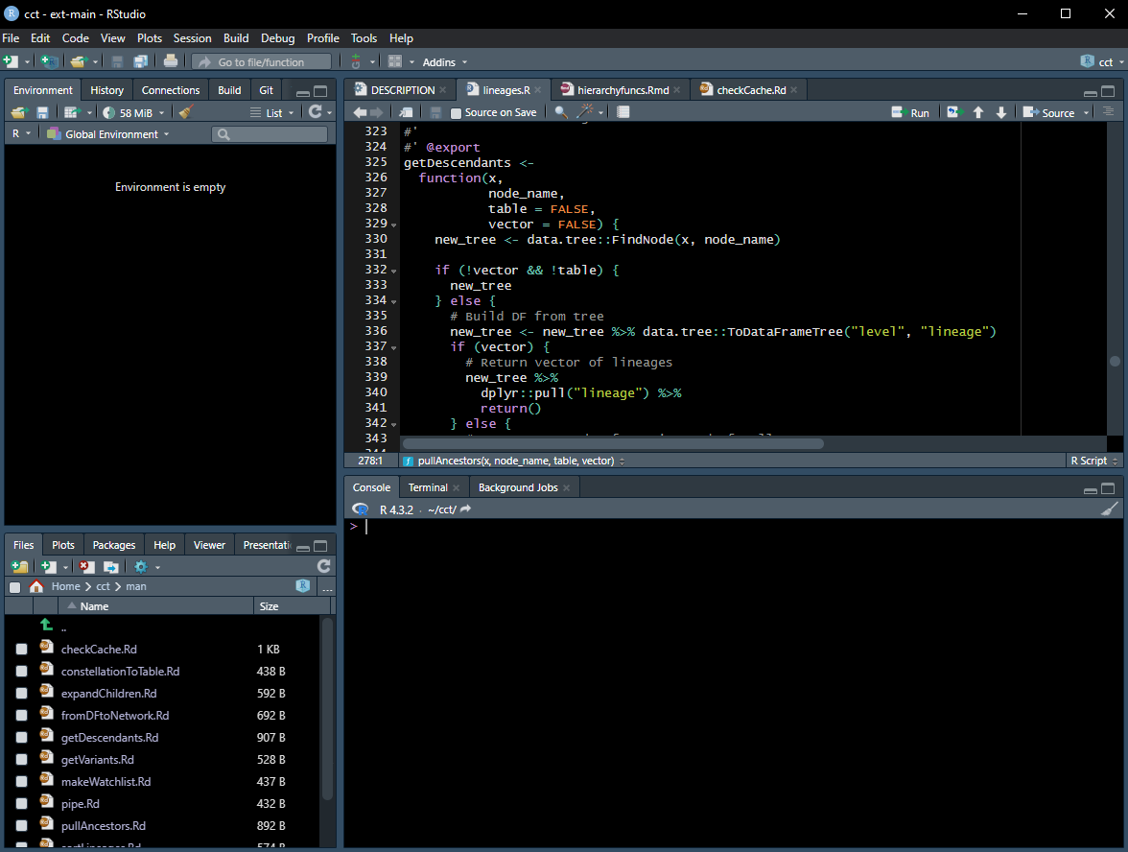Tick the select-all checkbox in Files path bar
This screenshot has height=852, width=1128.
tap(14, 586)
